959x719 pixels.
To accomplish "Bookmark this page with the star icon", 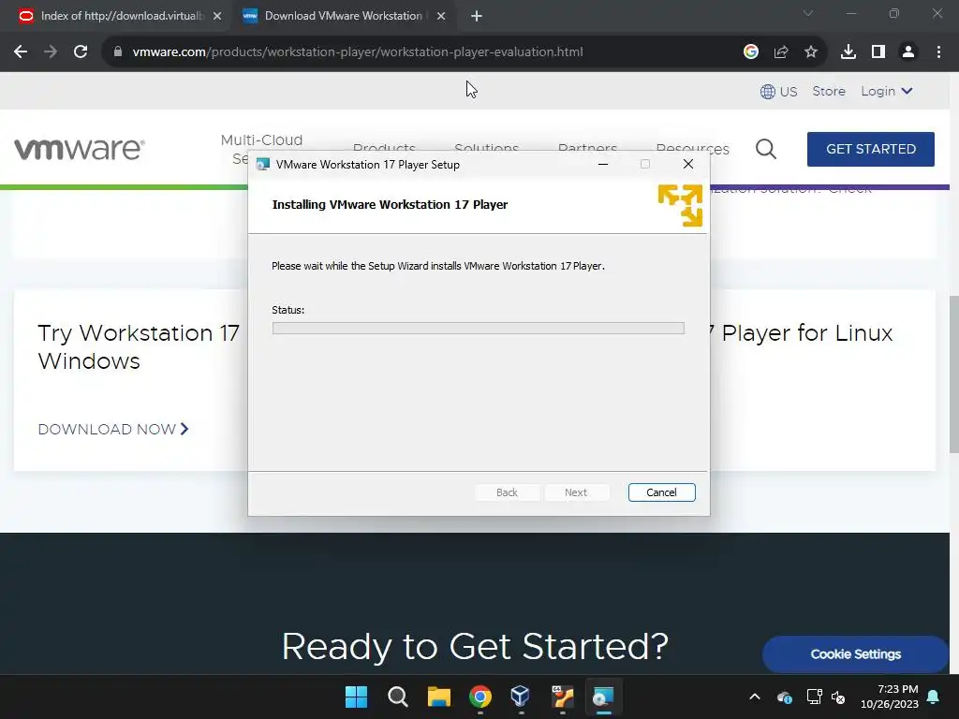I will (x=811, y=52).
